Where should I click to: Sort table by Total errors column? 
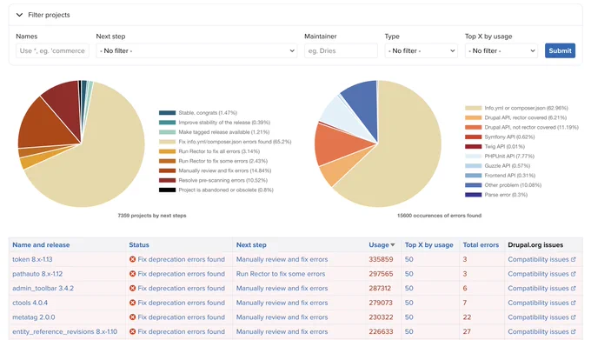[481, 245]
